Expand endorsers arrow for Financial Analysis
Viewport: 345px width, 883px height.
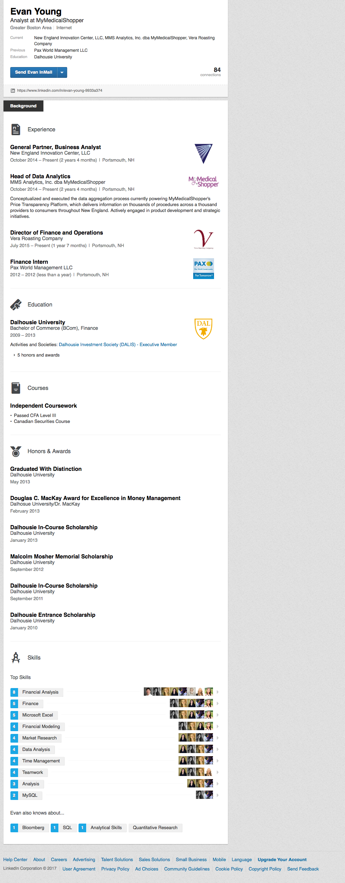[x=217, y=692]
